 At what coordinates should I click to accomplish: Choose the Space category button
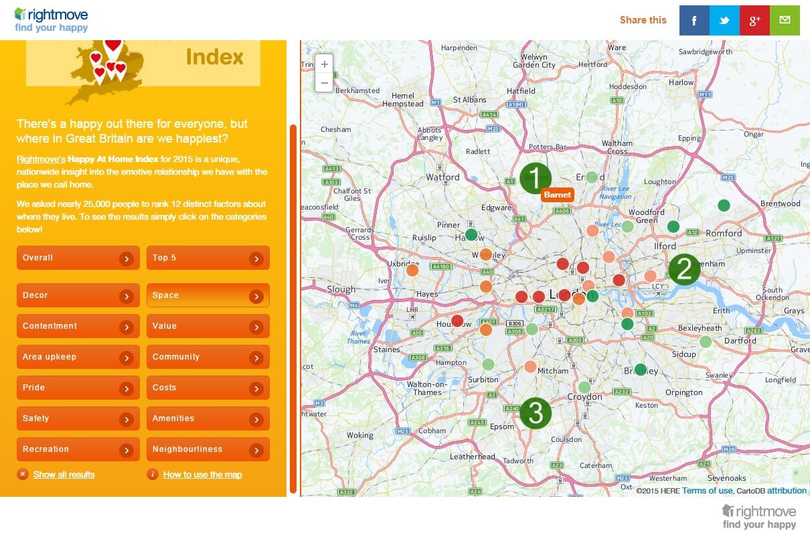tap(208, 295)
